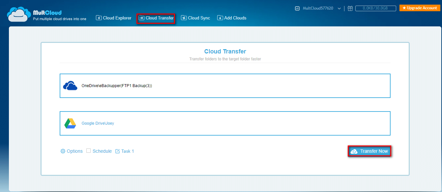The height and width of the screenshot is (192, 442).
Task: Click the Task 1 edit icon
Action: [x=118, y=151]
